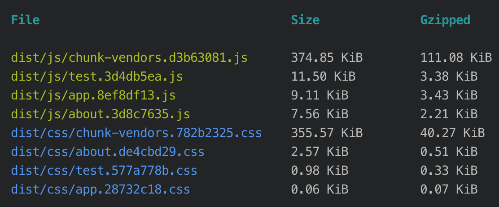The width and height of the screenshot is (499, 207).
Task: Click the Gzipped column header
Action: 445,21
